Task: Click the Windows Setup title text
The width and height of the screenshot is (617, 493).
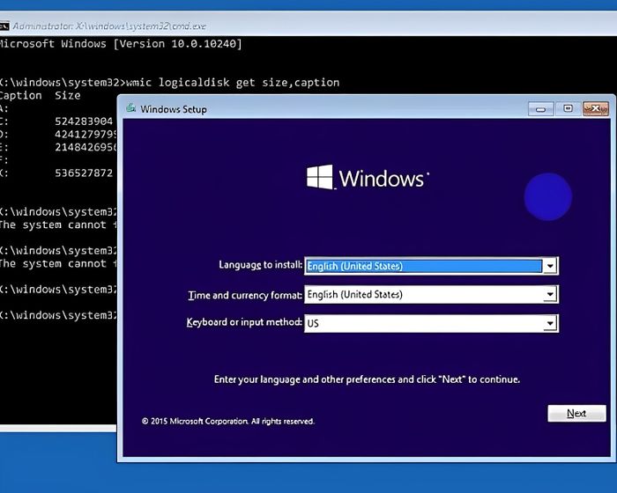Action: point(174,109)
